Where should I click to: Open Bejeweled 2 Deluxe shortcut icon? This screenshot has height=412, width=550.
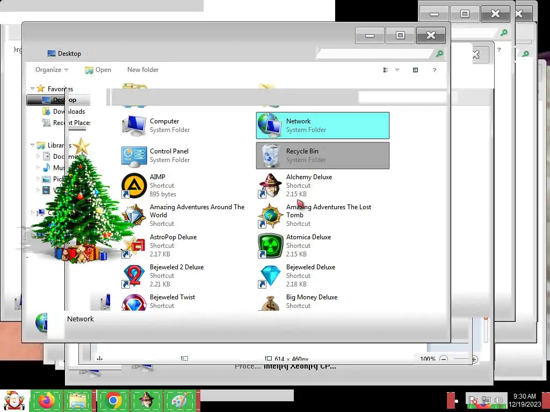(x=134, y=276)
